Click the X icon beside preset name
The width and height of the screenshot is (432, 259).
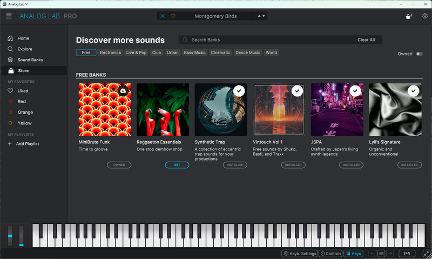coord(163,16)
